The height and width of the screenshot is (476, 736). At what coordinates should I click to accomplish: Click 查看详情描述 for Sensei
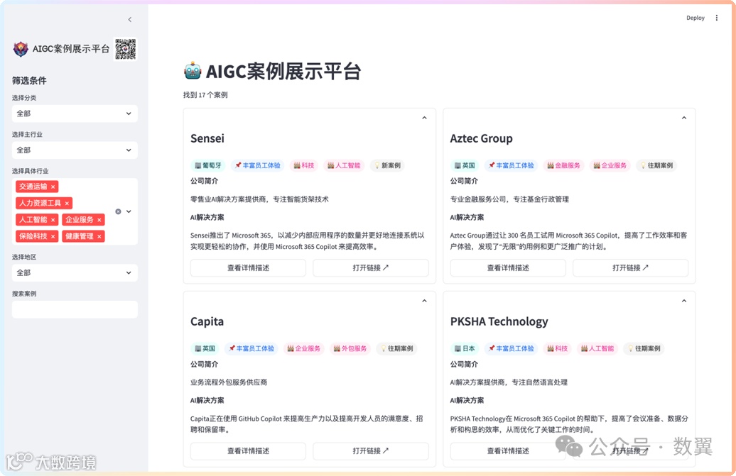tap(248, 268)
